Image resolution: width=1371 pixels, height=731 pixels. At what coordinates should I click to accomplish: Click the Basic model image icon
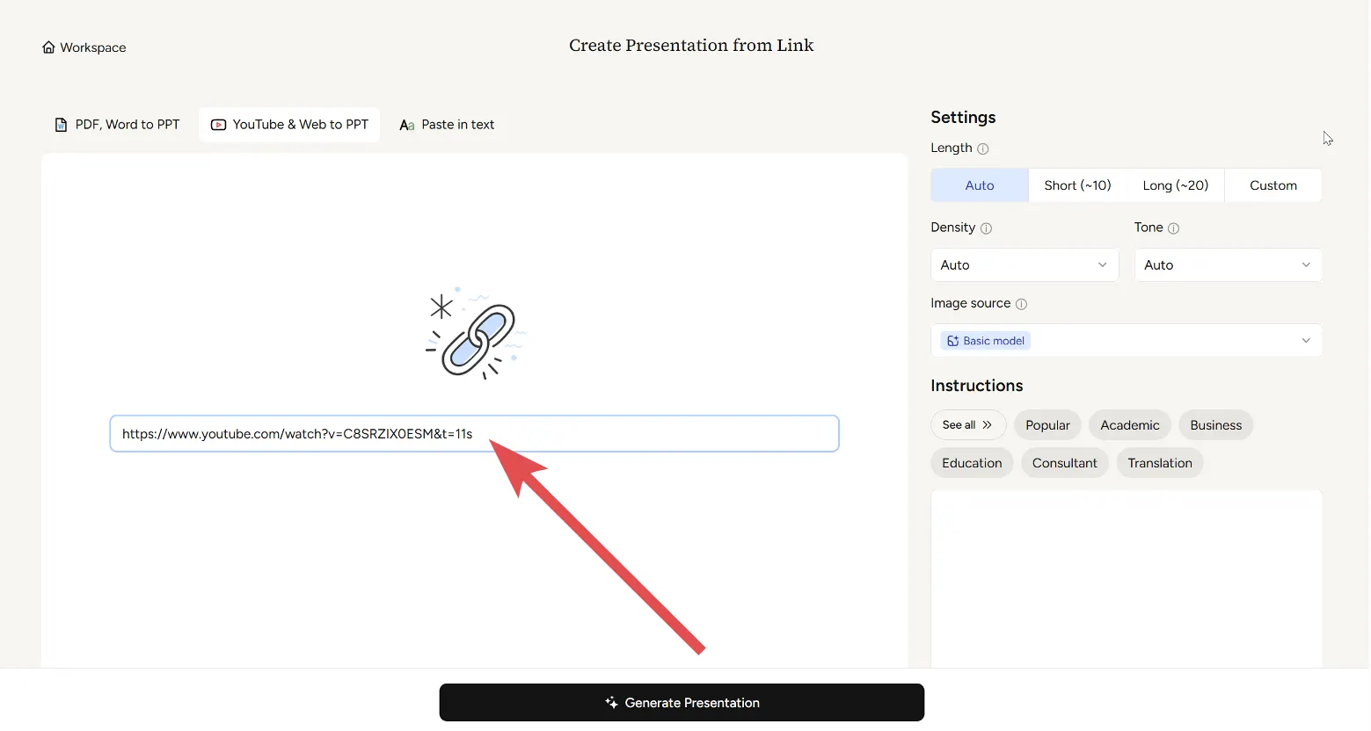[x=952, y=341]
